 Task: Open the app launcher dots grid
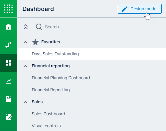coord(8,9)
